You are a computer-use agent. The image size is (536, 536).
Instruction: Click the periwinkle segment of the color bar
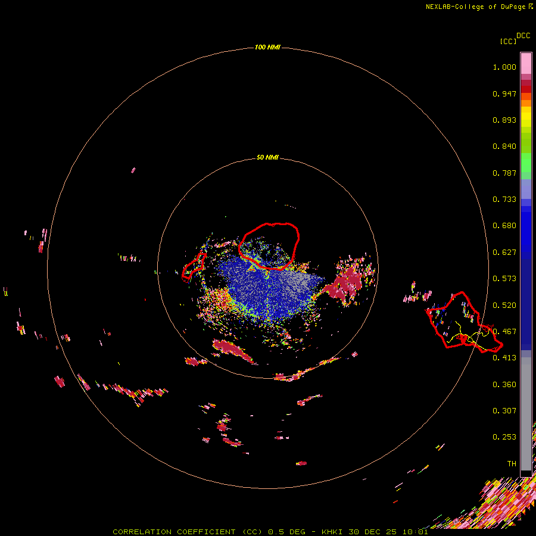click(x=526, y=189)
